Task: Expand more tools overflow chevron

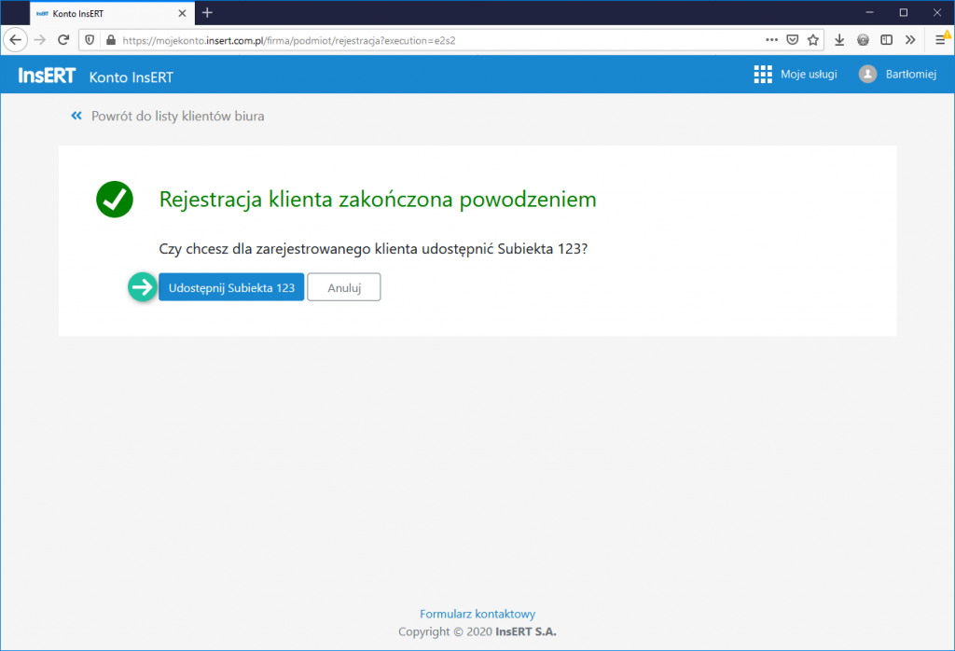Action: tap(910, 40)
